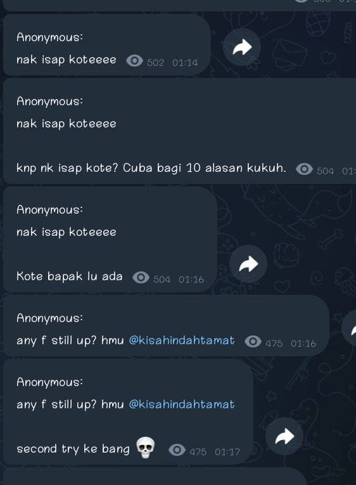Screen dimensions: 356x485
Task: Click eye icon beside "alasan kukuh" message
Action: [x=304, y=169]
